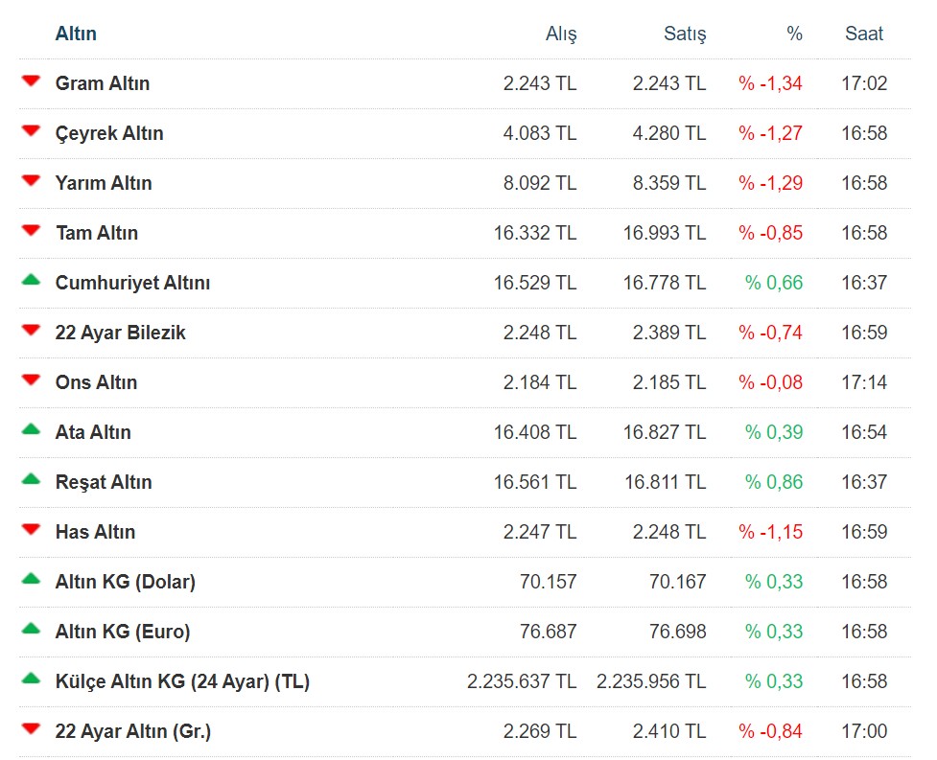Screen dimensions: 937x760
Task: Click the red down arrow beside Gram Altın
Action: point(32,81)
